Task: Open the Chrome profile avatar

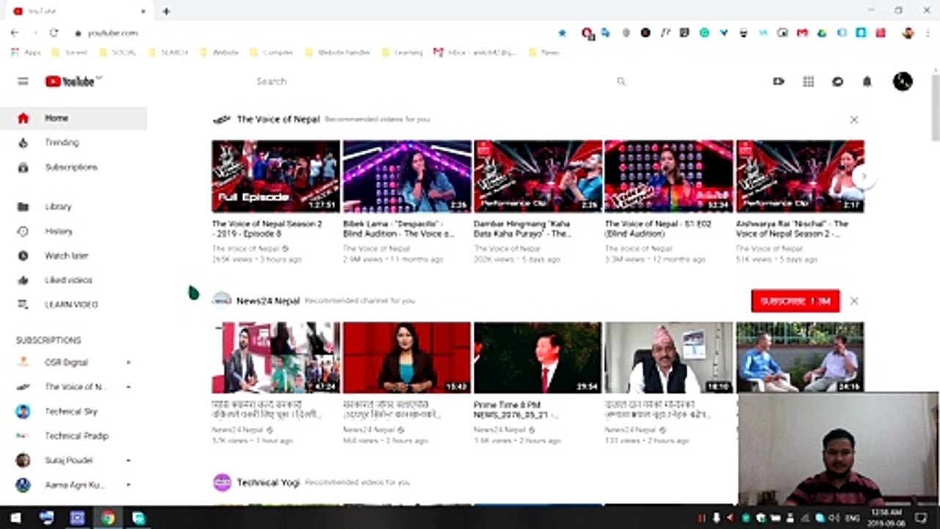Action: pos(908,33)
